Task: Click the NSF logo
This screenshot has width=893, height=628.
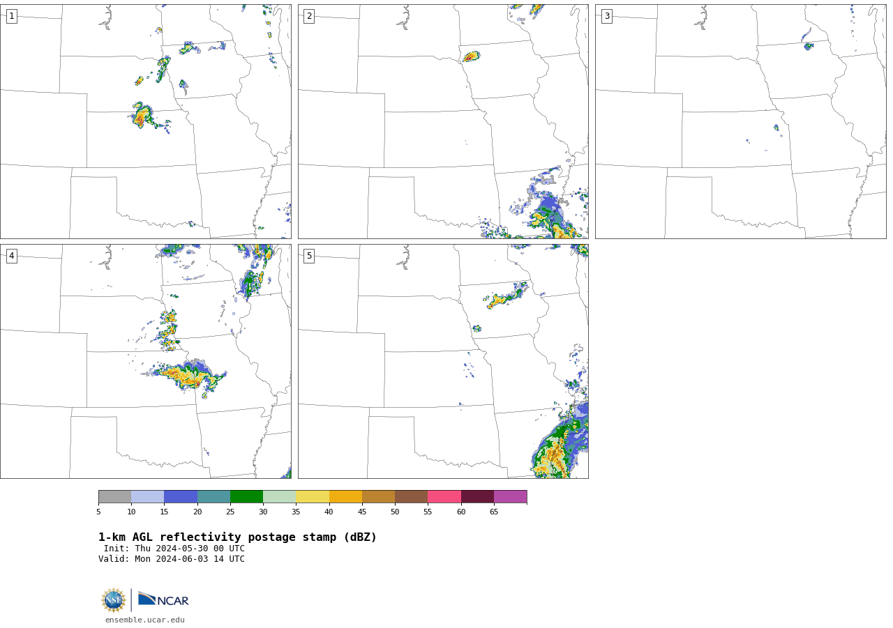Action: pos(114,600)
